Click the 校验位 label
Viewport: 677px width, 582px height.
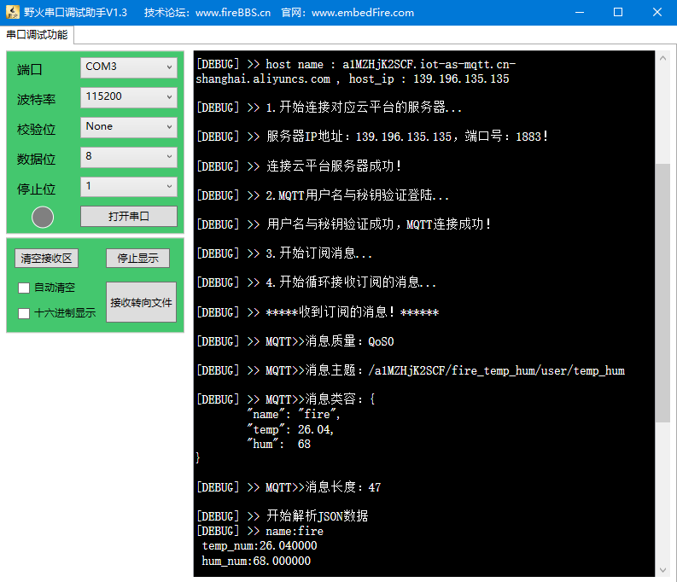pos(36,130)
